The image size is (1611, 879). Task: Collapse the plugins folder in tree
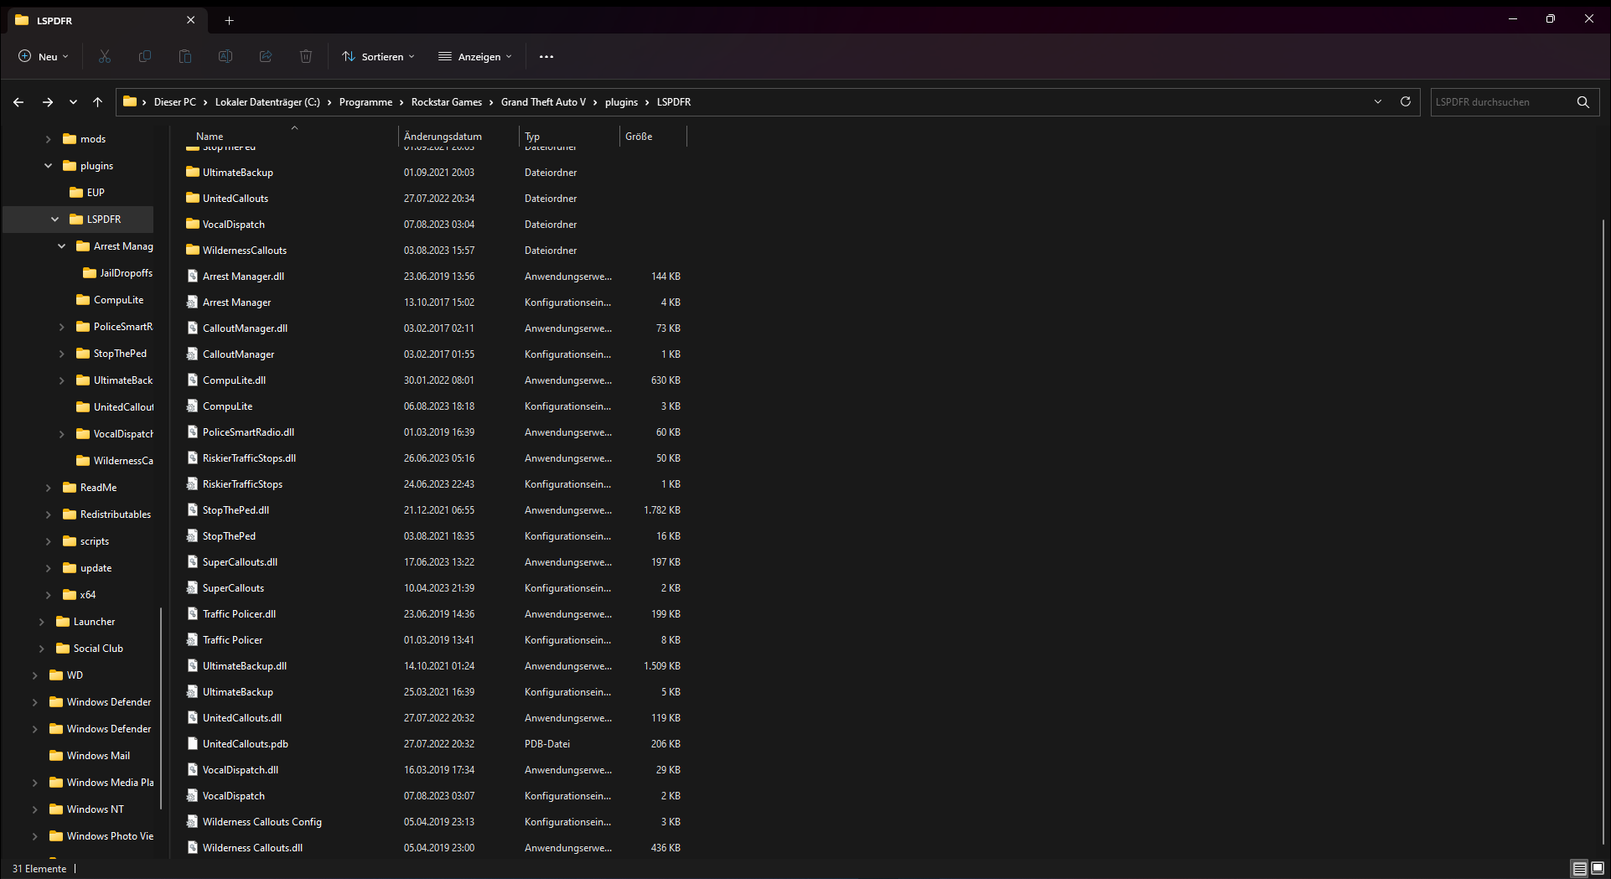48,166
